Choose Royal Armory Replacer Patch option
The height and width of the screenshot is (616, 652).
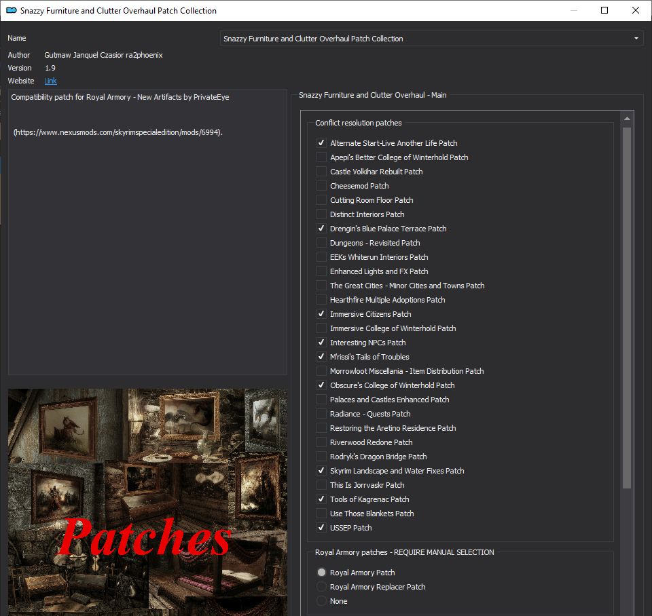coord(321,587)
